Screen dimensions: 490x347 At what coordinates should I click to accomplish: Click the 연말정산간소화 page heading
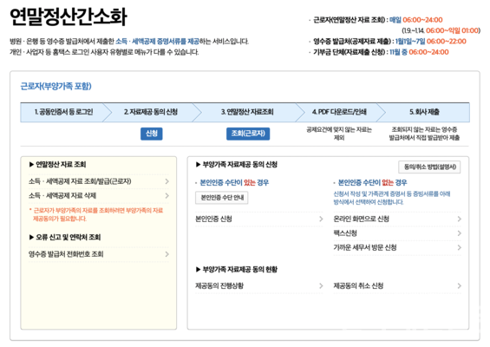pyautogui.click(x=69, y=16)
